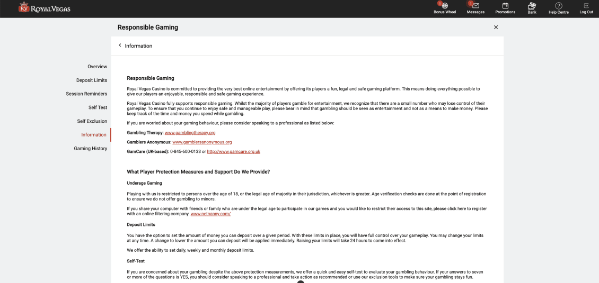Select Self Exclusion in the sidebar
This screenshot has height=283, width=599.
pyautogui.click(x=92, y=121)
